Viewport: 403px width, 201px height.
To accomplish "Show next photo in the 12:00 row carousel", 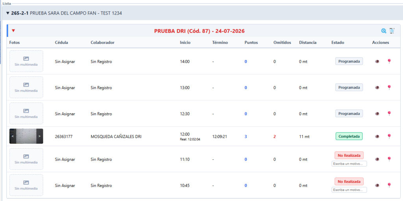I will pyautogui.click(x=40, y=136).
